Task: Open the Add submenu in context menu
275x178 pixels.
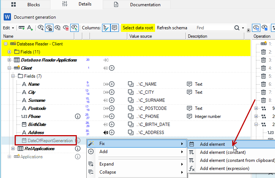Action: (x=137, y=152)
